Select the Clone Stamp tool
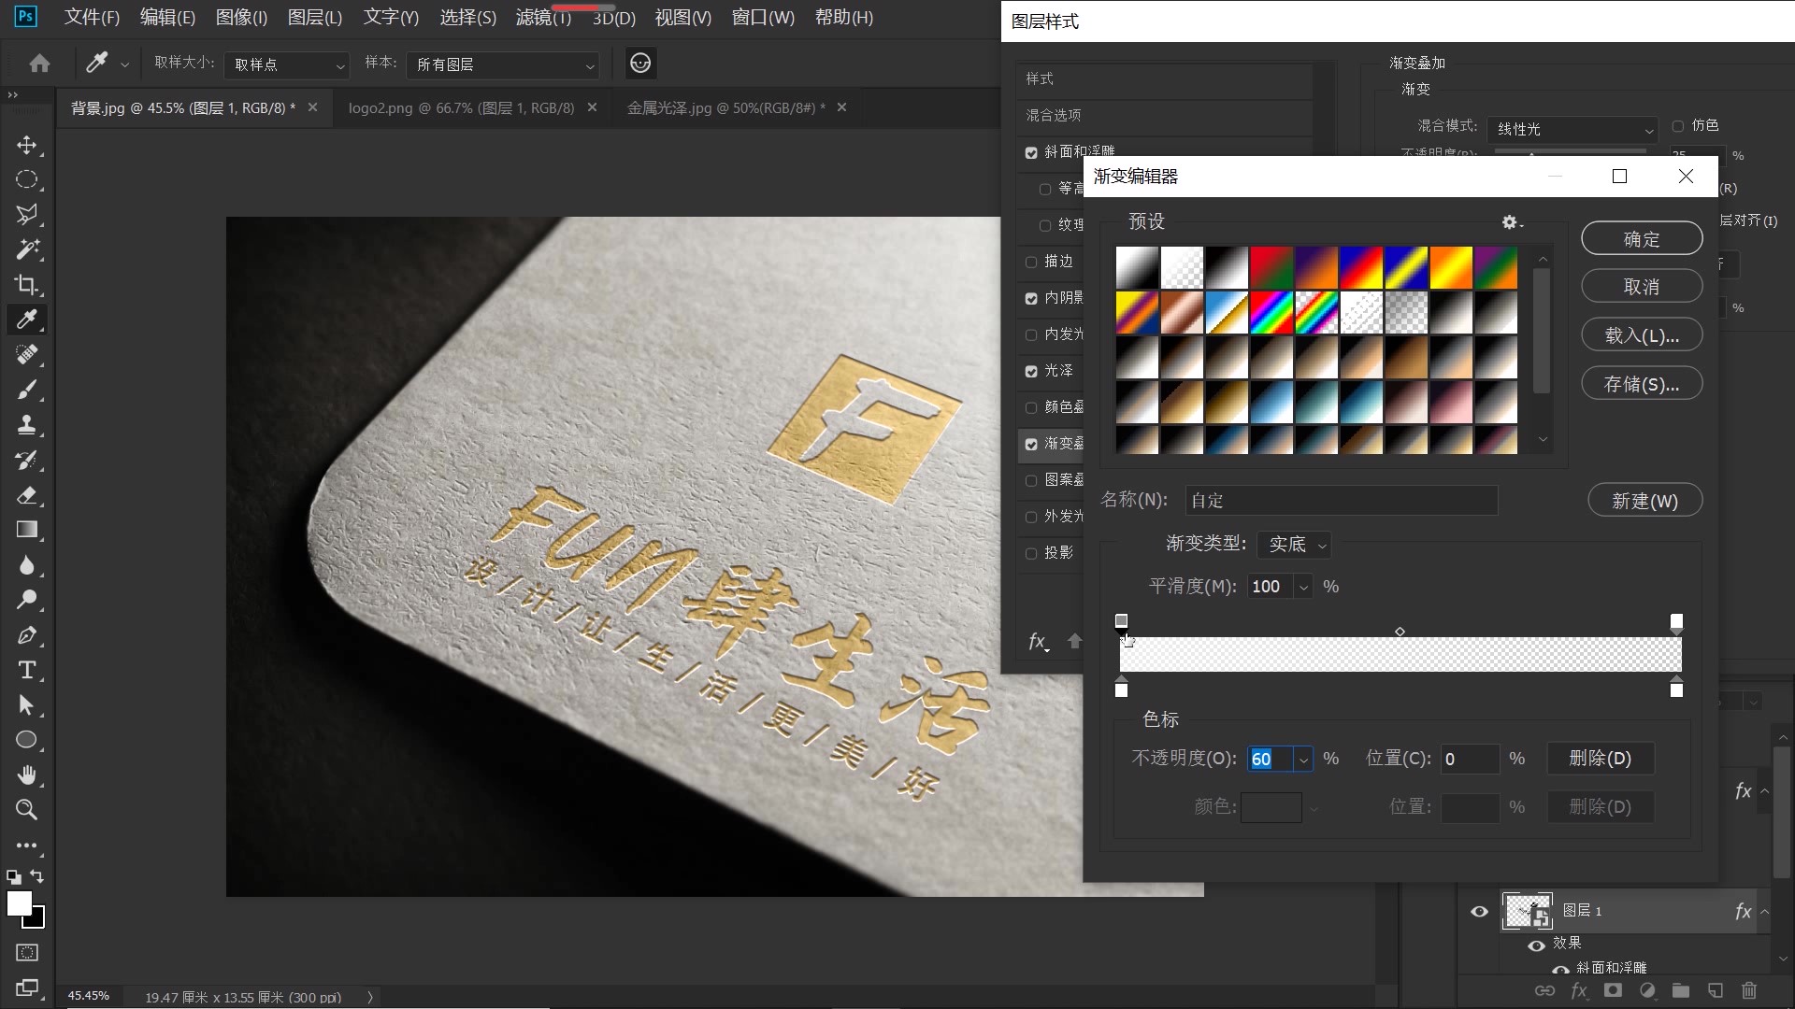 [x=27, y=425]
